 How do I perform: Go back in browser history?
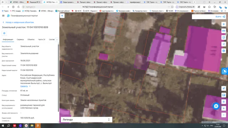(3, 7)
